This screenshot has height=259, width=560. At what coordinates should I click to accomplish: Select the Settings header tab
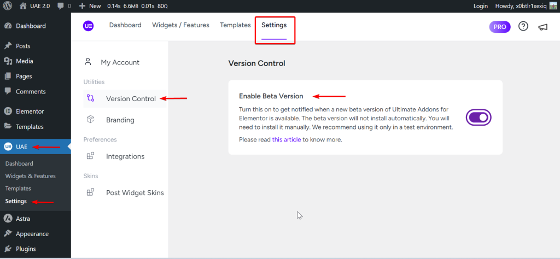[x=274, y=25]
